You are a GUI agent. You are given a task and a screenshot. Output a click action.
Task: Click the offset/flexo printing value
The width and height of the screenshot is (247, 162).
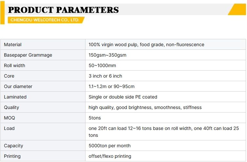pos(110,156)
